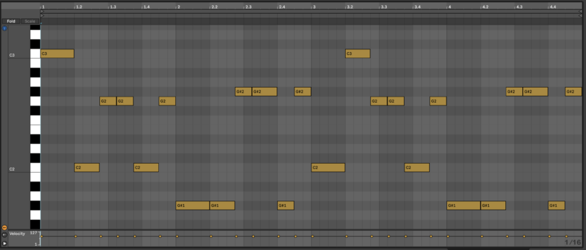This screenshot has height=250, width=586.
Task: Select the long G#1 note at bar 2
Action: tap(193, 205)
